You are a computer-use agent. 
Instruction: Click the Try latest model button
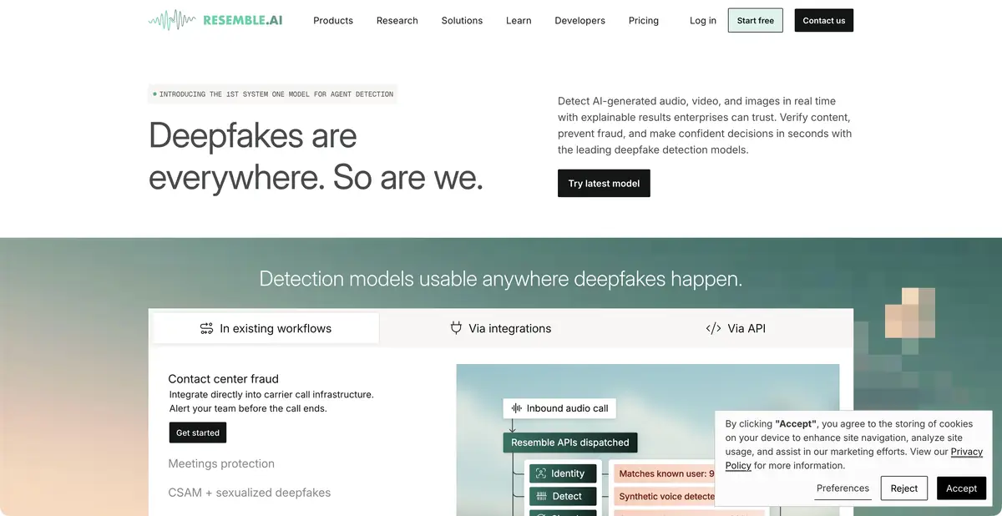[604, 184]
